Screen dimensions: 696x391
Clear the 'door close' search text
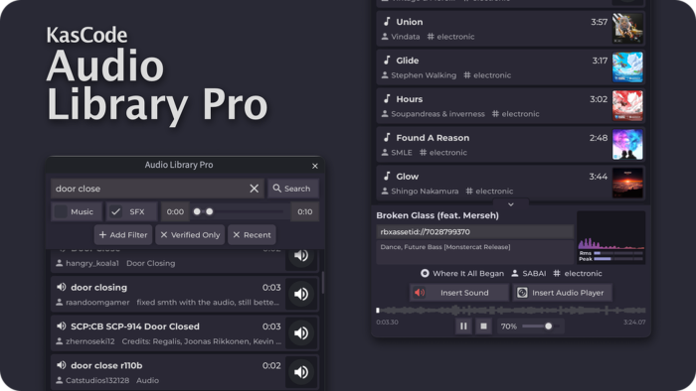[x=254, y=189]
